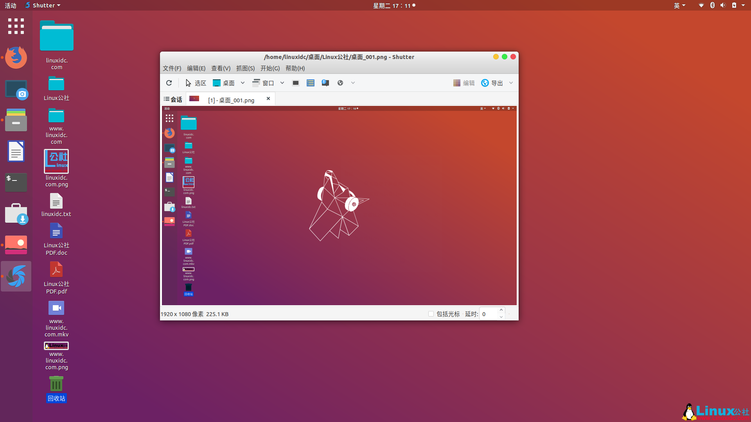751x422 pixels.
Task: Open the Shutter application menu in top bar
Action: (x=43, y=5)
